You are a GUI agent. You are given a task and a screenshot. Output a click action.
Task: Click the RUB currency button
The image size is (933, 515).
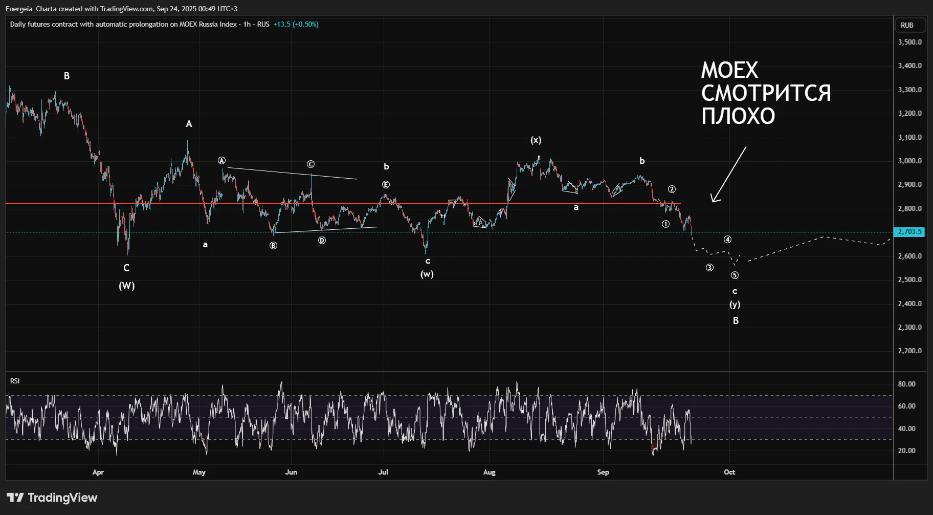[x=910, y=25]
